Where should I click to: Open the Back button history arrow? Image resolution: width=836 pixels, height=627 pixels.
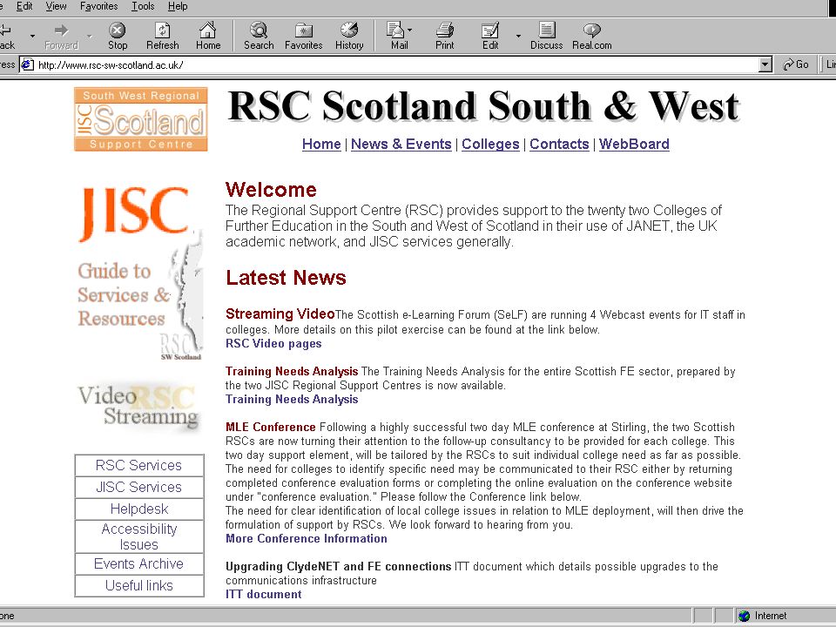pyautogui.click(x=32, y=37)
